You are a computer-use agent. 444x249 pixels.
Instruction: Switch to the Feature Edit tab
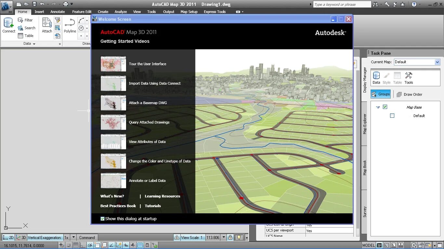click(82, 12)
